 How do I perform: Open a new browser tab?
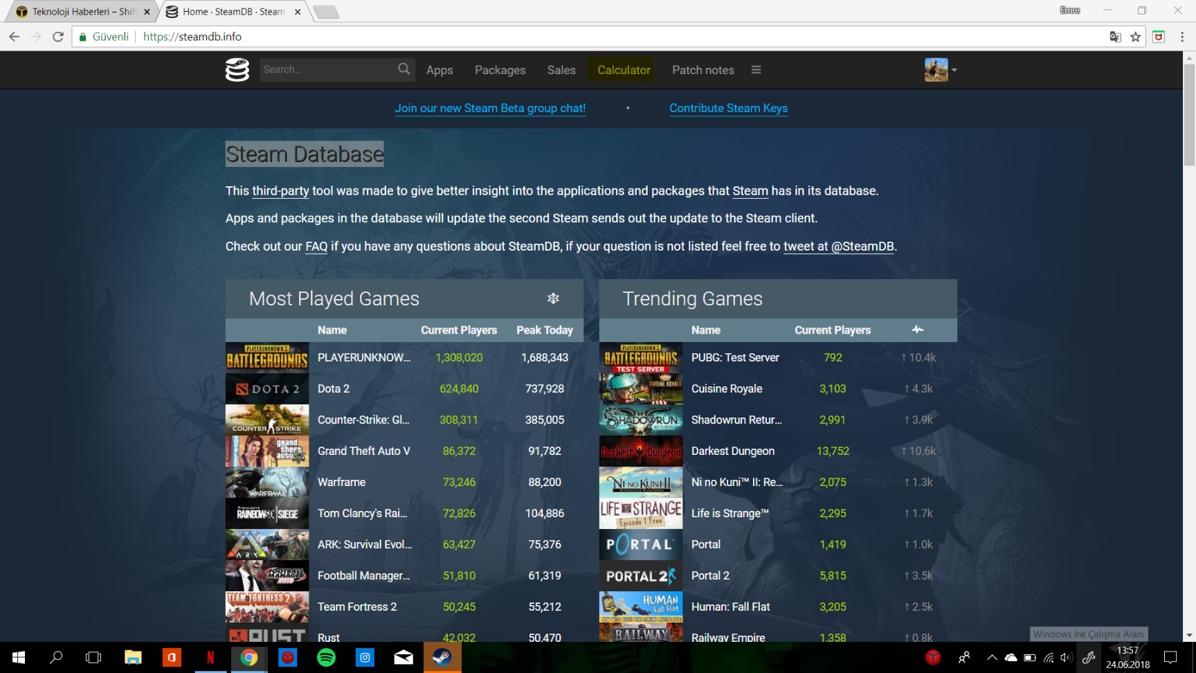click(x=326, y=12)
